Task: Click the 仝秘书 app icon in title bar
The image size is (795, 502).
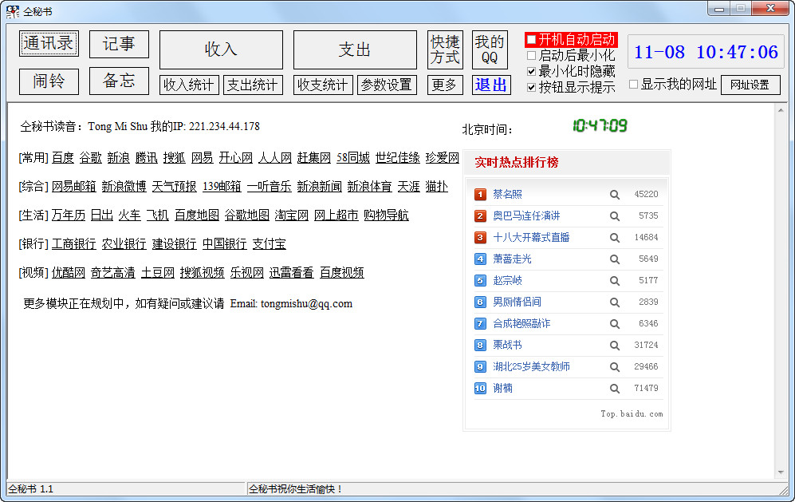Action: [13, 11]
